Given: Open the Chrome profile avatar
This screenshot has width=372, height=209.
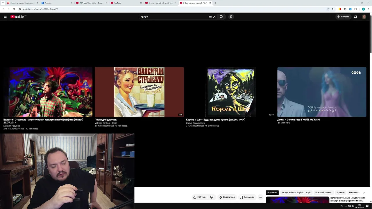Looking at the screenshot, I should tap(363, 9).
